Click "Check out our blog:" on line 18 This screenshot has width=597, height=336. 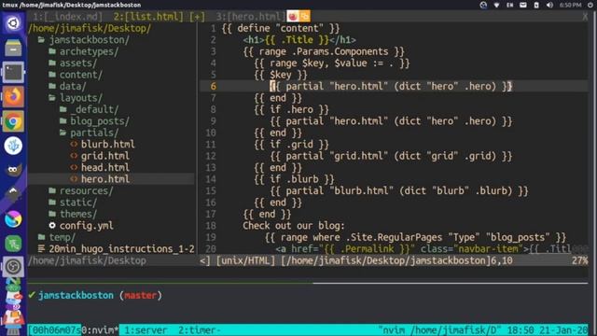[294, 226]
